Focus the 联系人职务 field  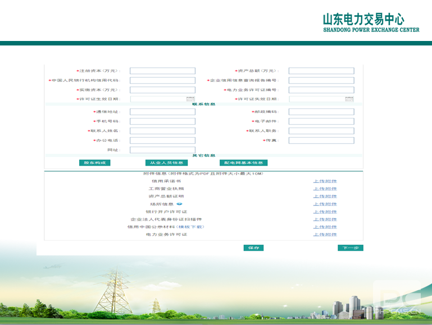tap(321, 131)
